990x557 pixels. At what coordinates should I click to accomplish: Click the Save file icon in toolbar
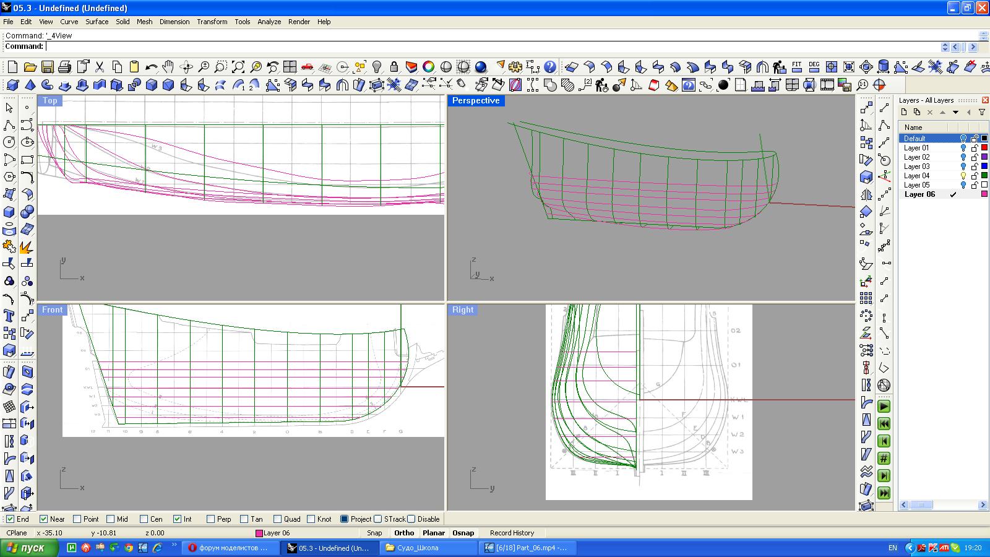pos(47,67)
